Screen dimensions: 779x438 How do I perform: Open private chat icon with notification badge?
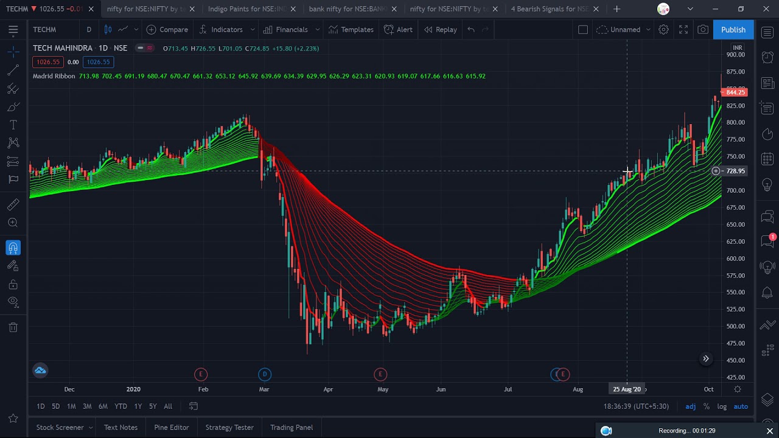tap(768, 241)
